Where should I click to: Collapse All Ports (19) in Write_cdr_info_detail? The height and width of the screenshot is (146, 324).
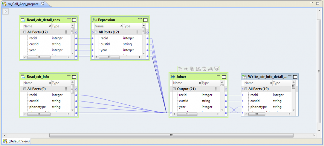(x=246, y=89)
